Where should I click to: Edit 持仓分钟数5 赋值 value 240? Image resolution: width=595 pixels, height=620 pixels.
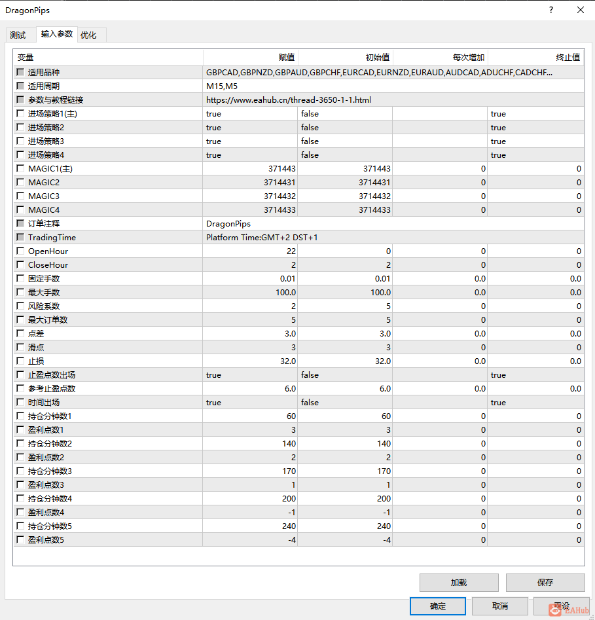pyautogui.click(x=250, y=526)
